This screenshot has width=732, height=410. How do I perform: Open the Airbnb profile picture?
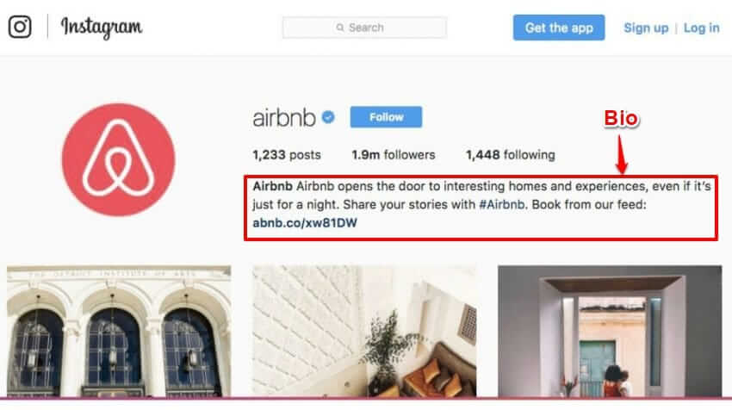point(119,159)
